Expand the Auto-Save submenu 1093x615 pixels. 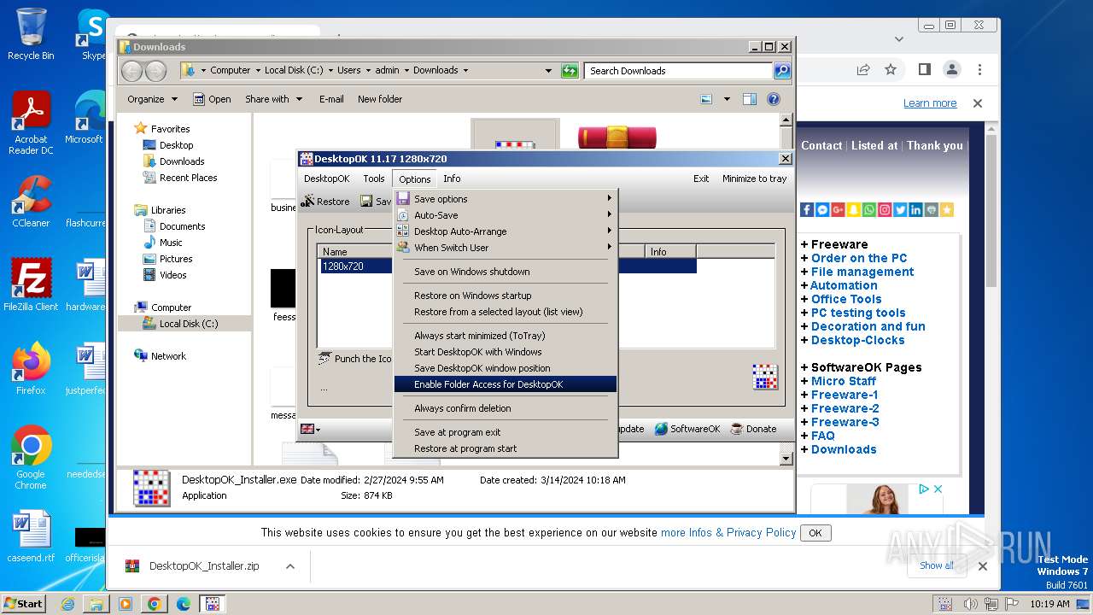pyautogui.click(x=506, y=215)
